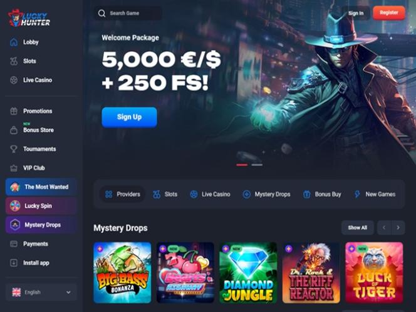The width and height of the screenshot is (416, 312).
Task: Select the Live Casino chip icon in sidebar
Action: pos(14,80)
